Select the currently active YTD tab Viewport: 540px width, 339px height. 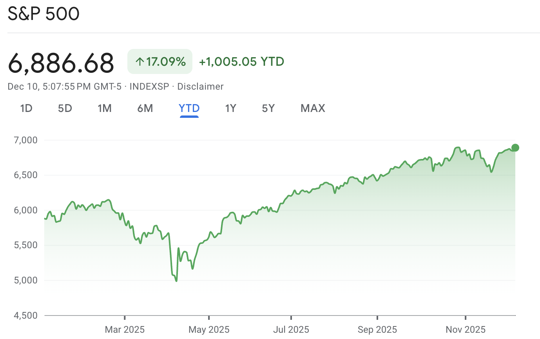point(189,108)
